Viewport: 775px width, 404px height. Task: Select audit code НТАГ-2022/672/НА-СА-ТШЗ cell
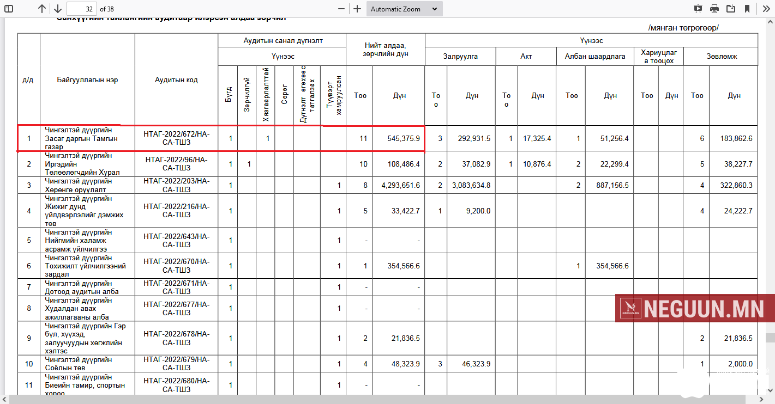176,138
